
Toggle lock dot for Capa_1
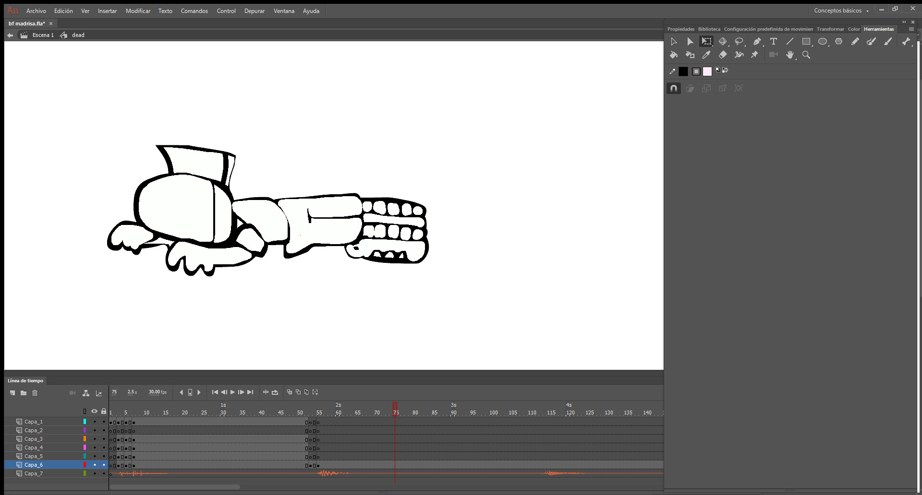(104, 422)
